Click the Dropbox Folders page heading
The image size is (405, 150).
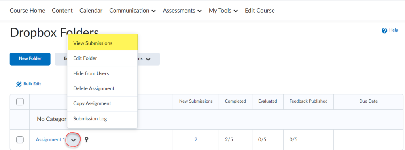click(54, 33)
